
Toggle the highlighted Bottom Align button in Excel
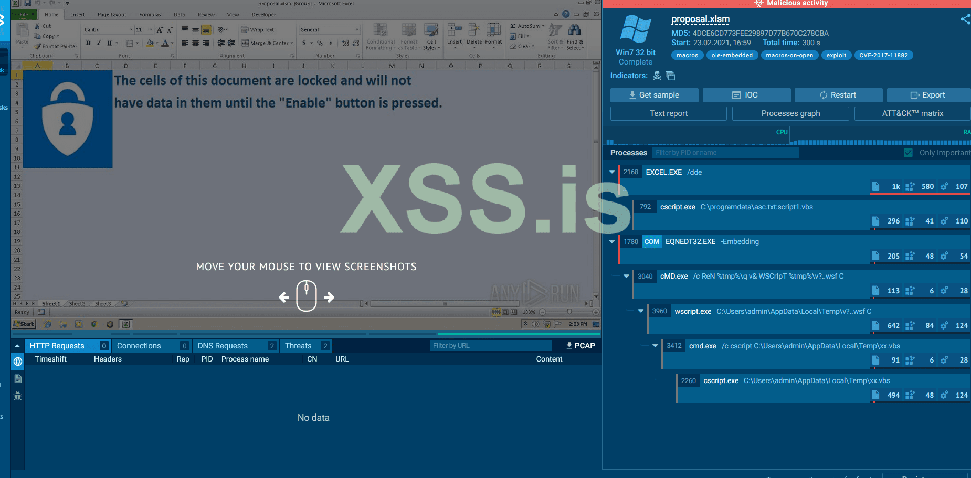tap(206, 30)
